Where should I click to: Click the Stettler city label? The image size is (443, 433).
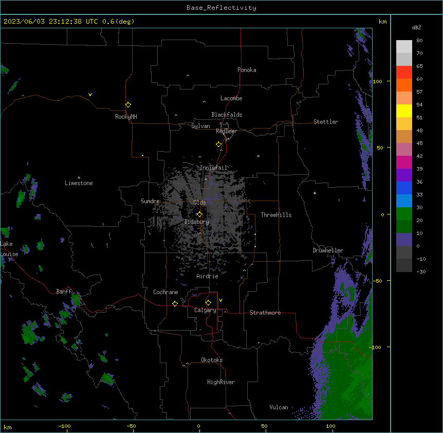(x=326, y=122)
